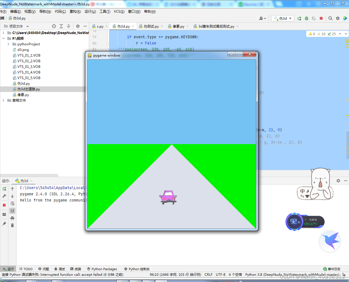Stop the running pygame program
This screenshot has width=349, height=282.
click(x=321, y=18)
